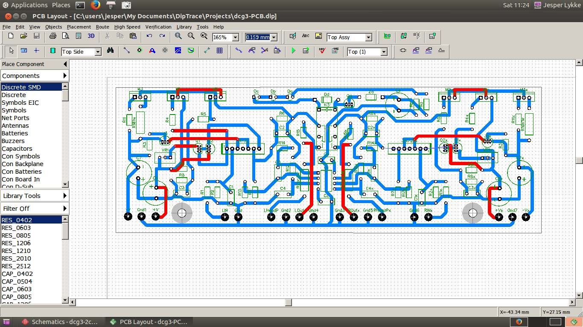Select the ruler measure tool
The height and width of the screenshot is (327, 583).
[x=24, y=51]
